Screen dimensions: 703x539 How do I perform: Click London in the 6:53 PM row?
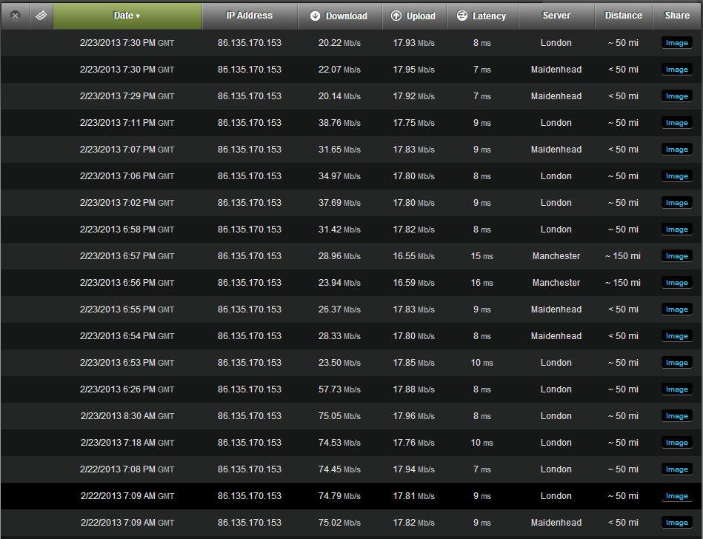(556, 363)
